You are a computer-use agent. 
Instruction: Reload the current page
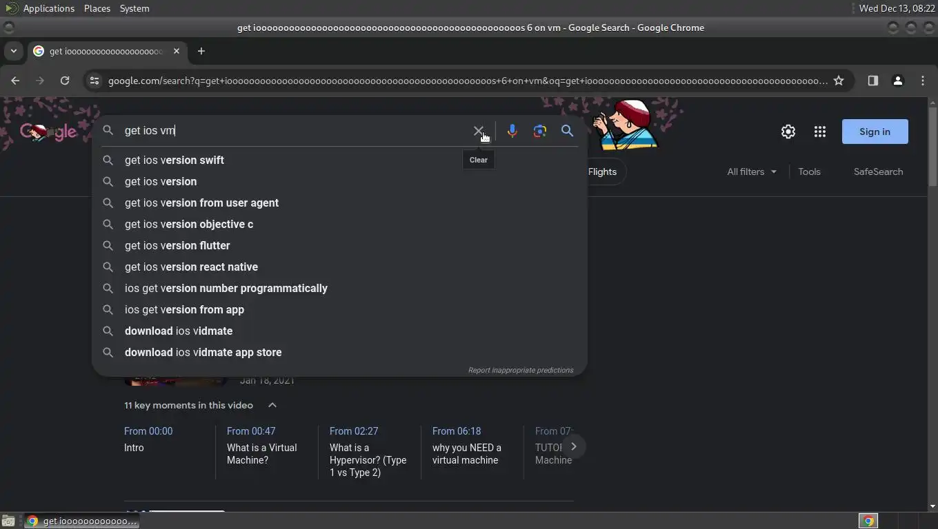coord(65,81)
